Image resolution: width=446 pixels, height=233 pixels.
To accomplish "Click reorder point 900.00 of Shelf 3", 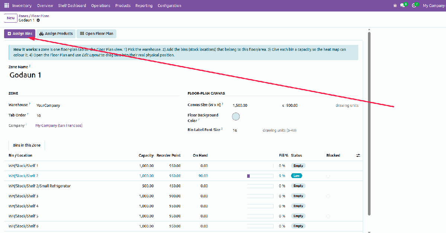I will point(175,196).
